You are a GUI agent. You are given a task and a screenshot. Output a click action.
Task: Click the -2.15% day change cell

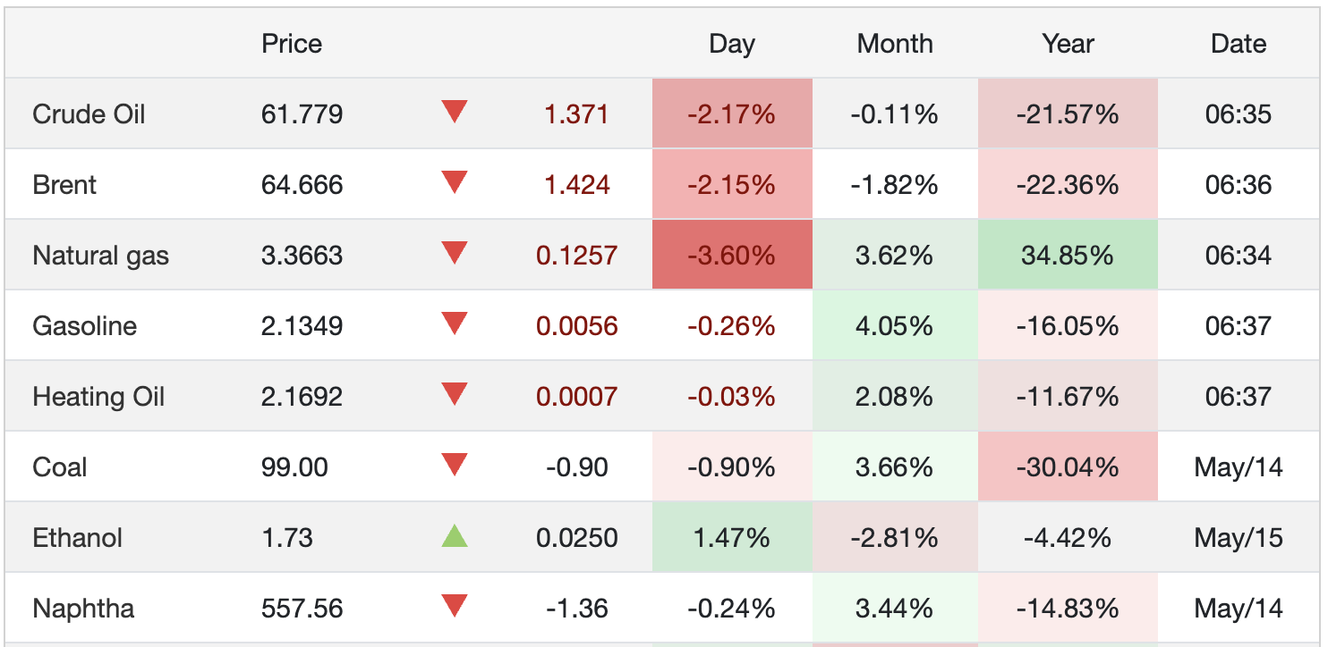732,184
